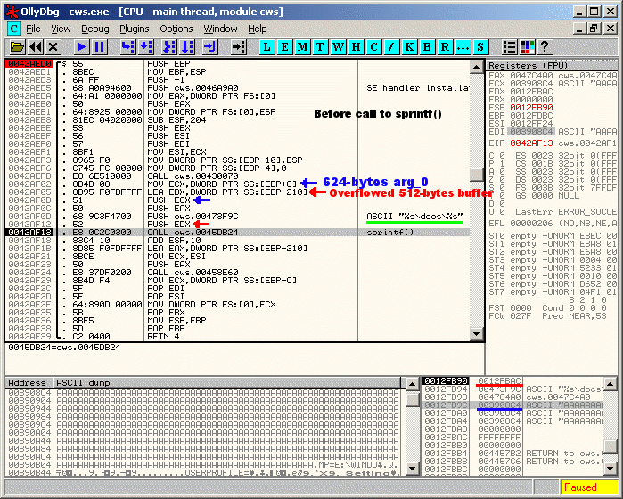Screen dimensions: 623x499
Task: Show Patches window (slash button)
Action: point(392,47)
